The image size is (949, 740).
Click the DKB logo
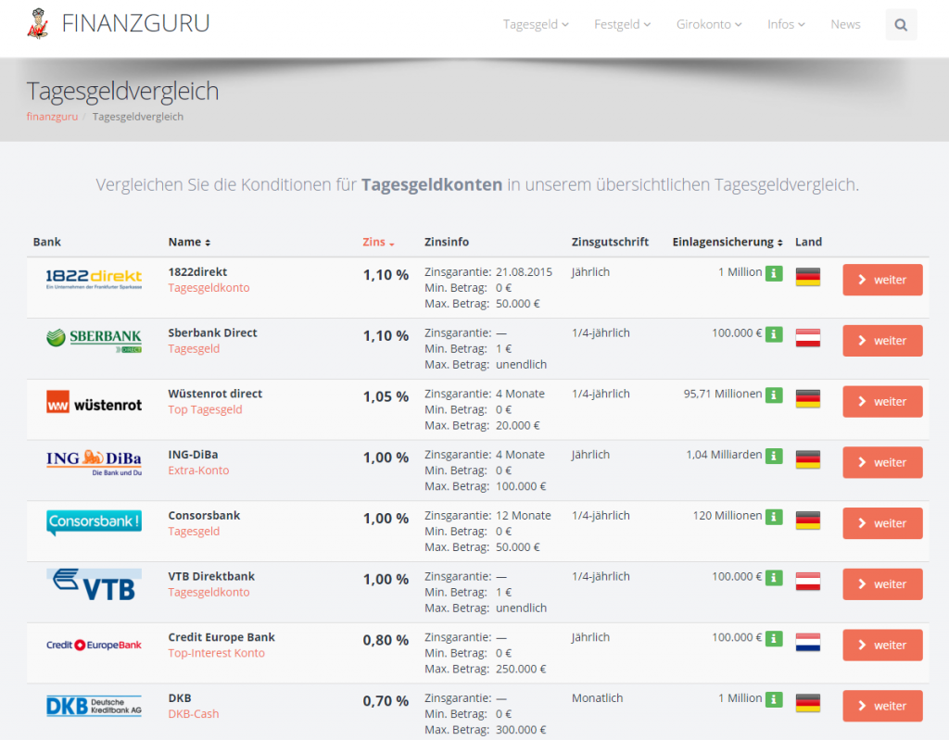pos(94,706)
